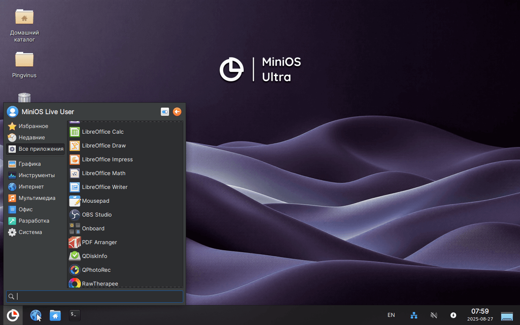Select the Избранное tab
Screen dimensions: 520x325
(33, 126)
